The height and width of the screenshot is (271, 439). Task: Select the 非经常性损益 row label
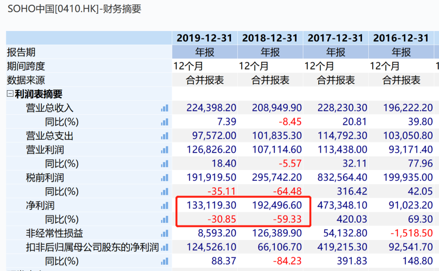point(54,234)
